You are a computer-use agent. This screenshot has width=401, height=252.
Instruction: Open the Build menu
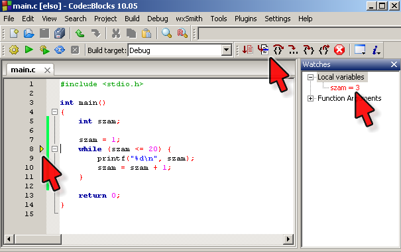[132, 19]
